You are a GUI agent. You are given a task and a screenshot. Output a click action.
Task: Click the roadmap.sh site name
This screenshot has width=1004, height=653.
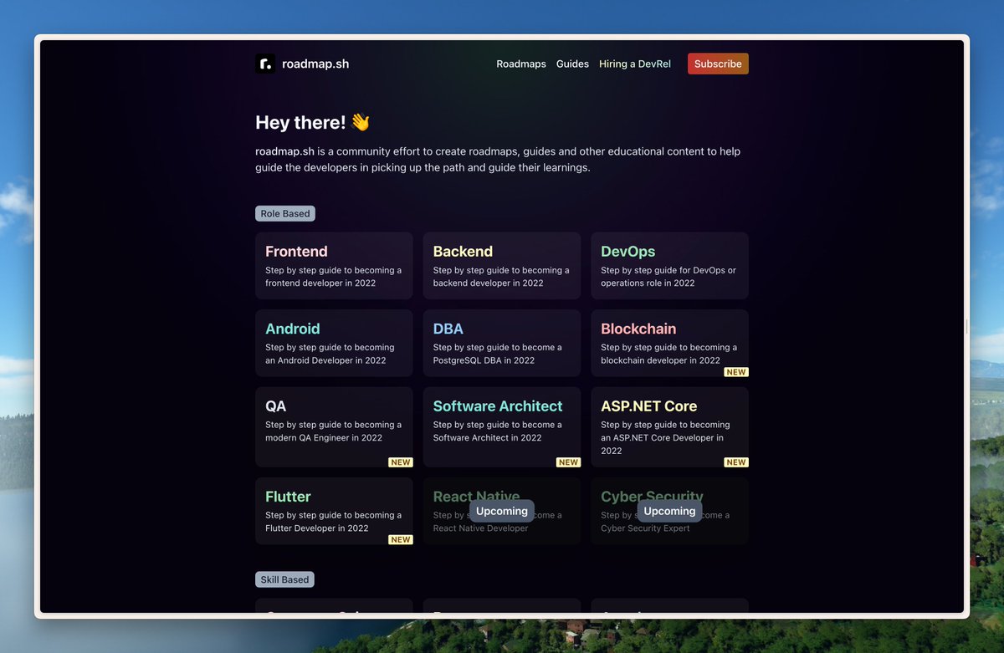(315, 64)
